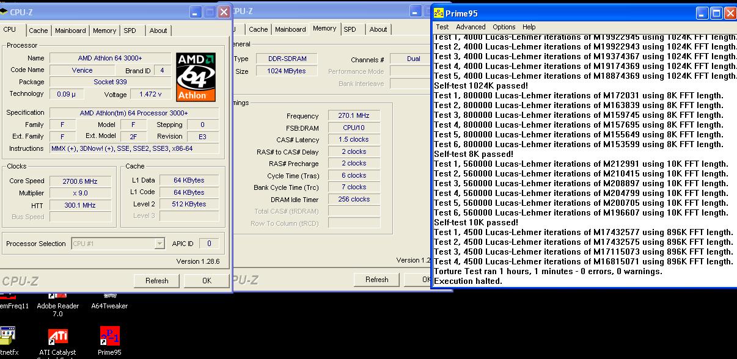
Task: Click the Bank Cycle Time value 7 clocks
Action: pos(354,187)
